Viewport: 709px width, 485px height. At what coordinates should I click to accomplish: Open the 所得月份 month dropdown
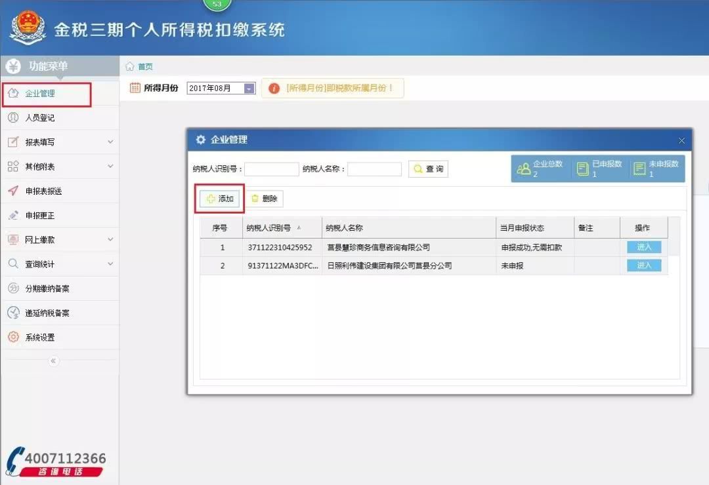point(248,88)
